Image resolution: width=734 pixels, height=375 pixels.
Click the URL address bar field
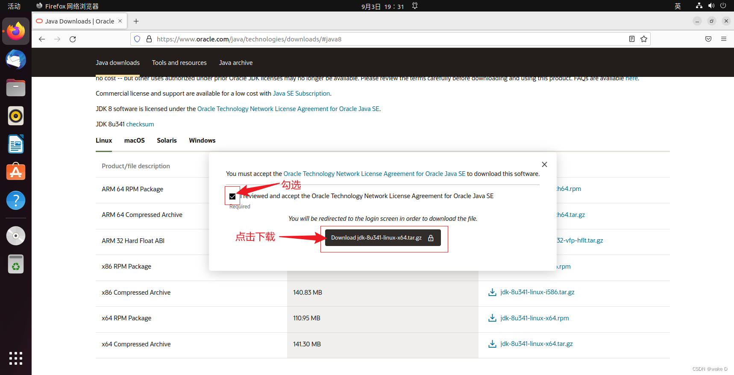click(x=390, y=39)
